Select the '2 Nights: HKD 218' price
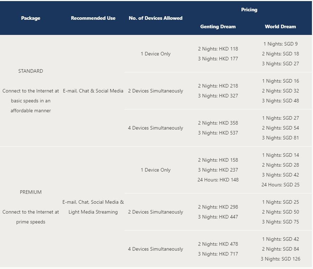This screenshot has height=269, width=313. (x=218, y=86)
